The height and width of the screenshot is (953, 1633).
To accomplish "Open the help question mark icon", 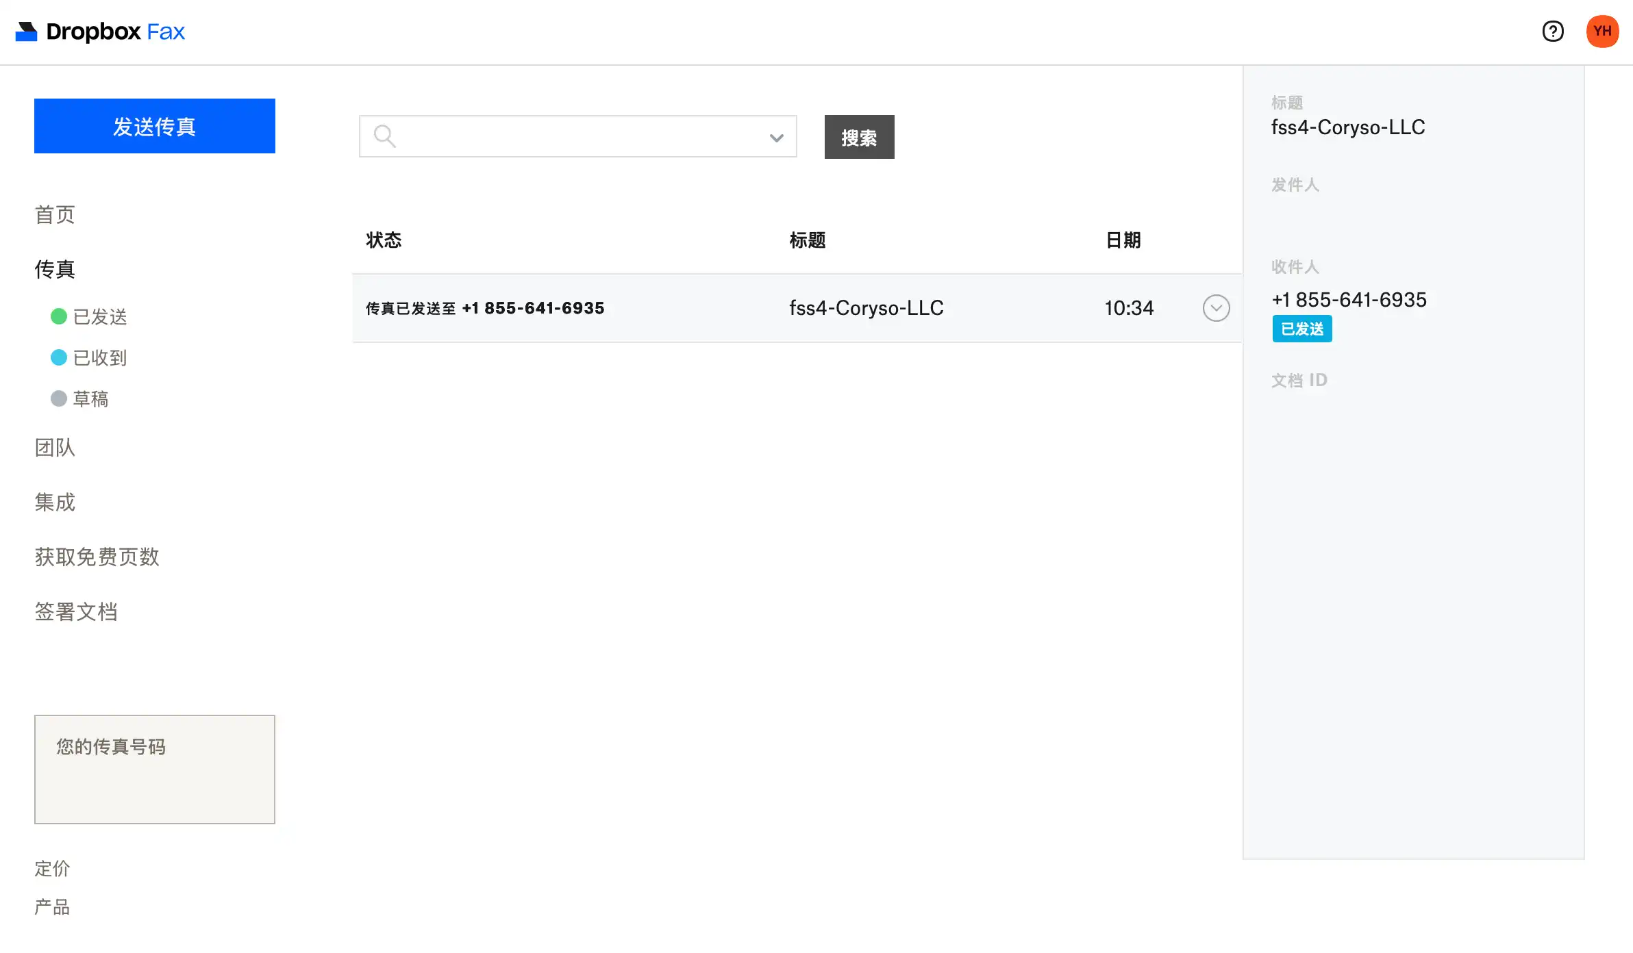I will tap(1553, 31).
